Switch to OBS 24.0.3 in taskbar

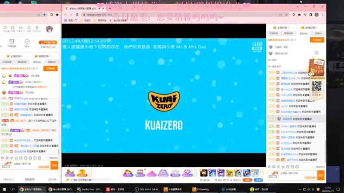[147, 189]
